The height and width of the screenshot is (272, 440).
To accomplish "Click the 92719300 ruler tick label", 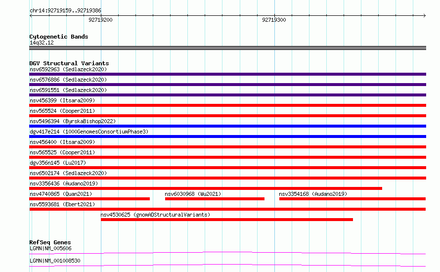I will click(x=274, y=20).
